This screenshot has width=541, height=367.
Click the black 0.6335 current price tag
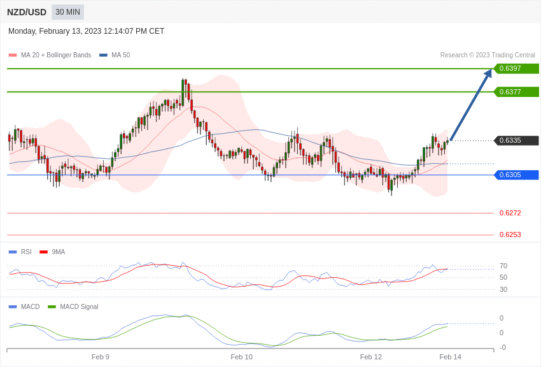pyautogui.click(x=517, y=141)
